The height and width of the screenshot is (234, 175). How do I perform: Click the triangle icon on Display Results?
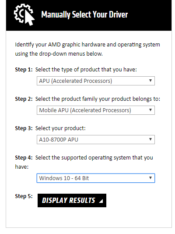pos(101,201)
